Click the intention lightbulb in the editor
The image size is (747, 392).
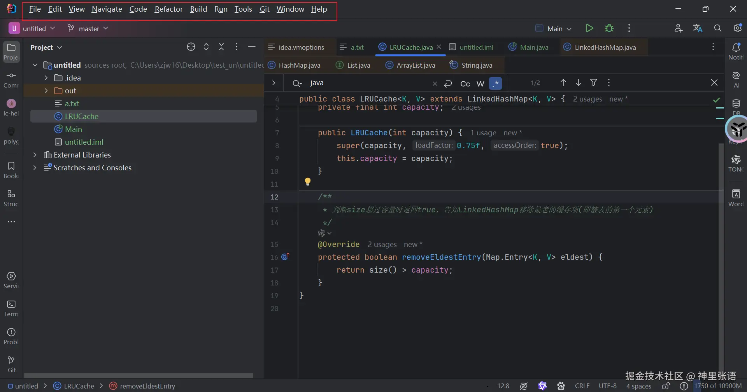[308, 182]
